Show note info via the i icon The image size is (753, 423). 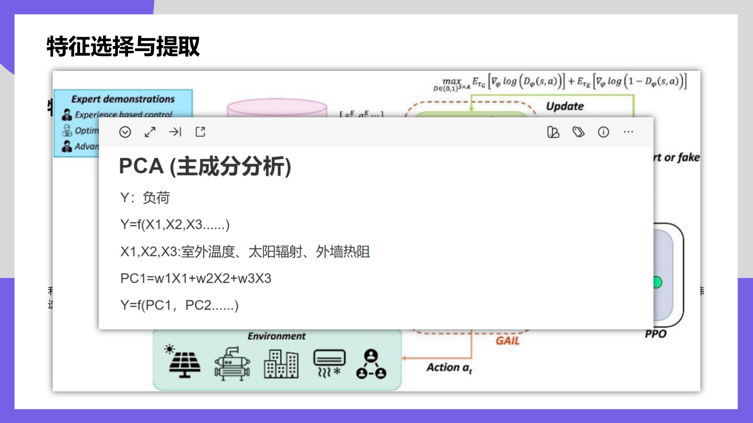603,132
